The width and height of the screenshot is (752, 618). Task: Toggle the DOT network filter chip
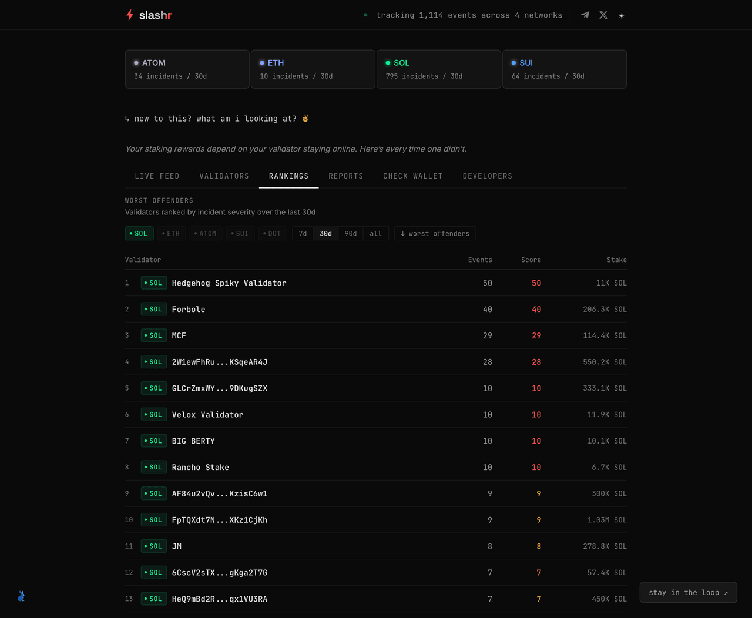coord(272,234)
